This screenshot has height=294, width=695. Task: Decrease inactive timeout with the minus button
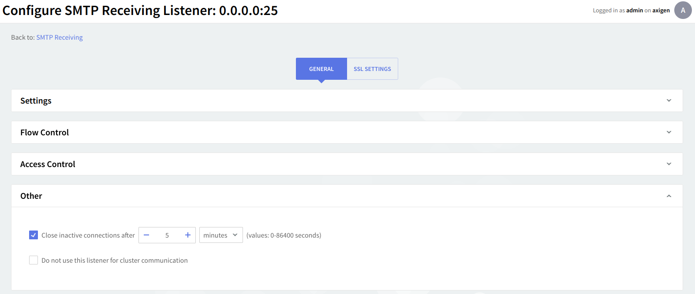pos(146,235)
